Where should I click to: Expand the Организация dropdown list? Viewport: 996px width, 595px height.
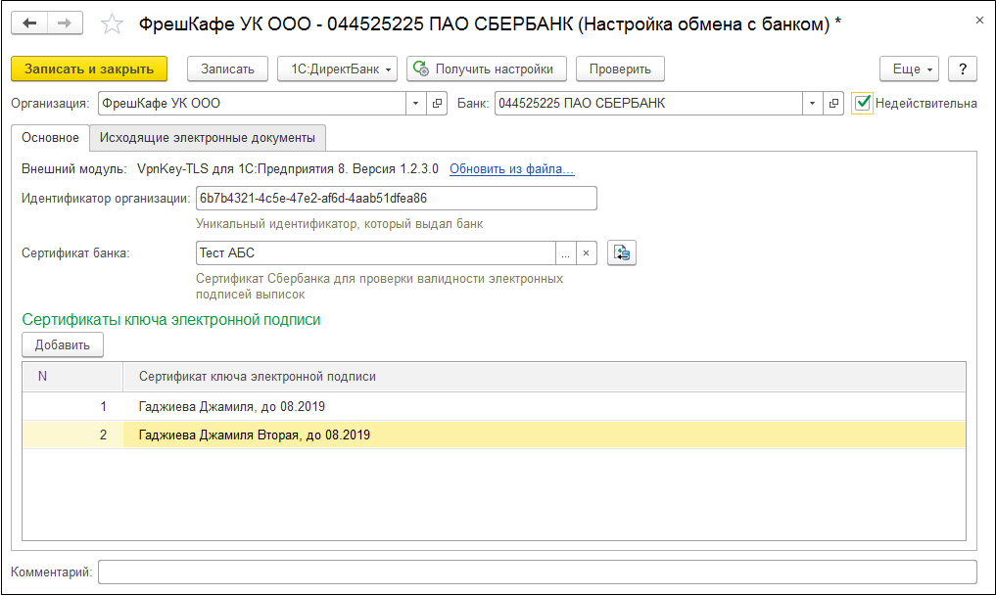coord(415,104)
